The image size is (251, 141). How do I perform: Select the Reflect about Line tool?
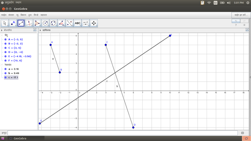pyautogui.click(x=70, y=23)
